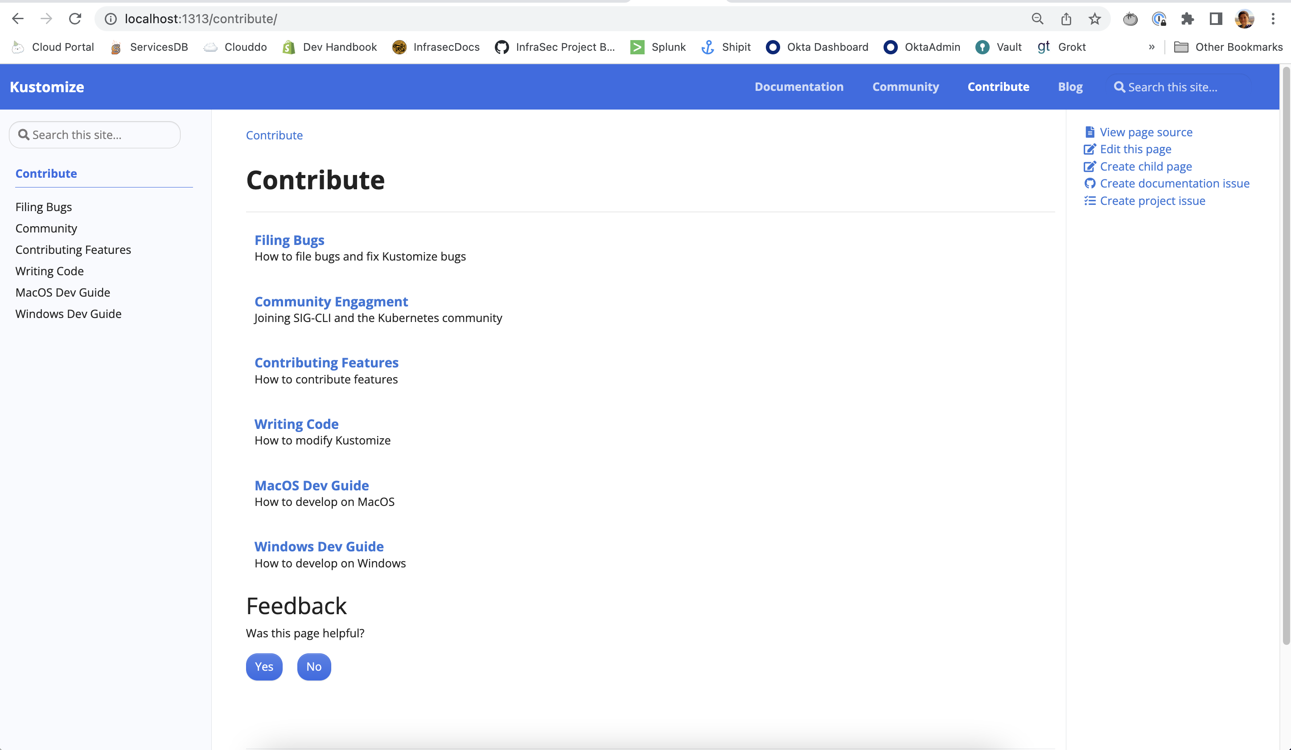Click the Yes feedback button
Image resolution: width=1291 pixels, height=750 pixels.
[x=264, y=667]
